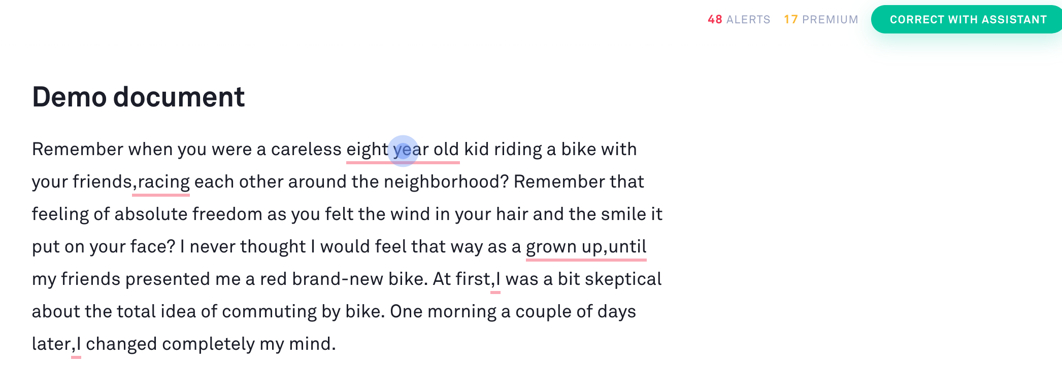
Task: Place cursor in the word "absolute"
Action: tap(151, 214)
